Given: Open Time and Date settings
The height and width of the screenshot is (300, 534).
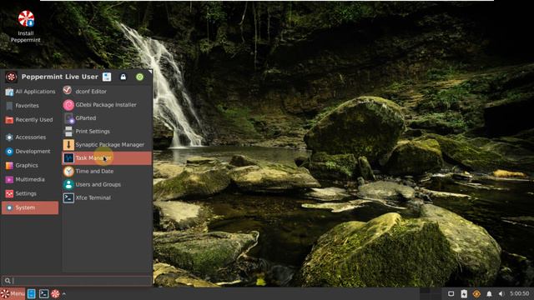Looking at the screenshot, I should (107, 171).
